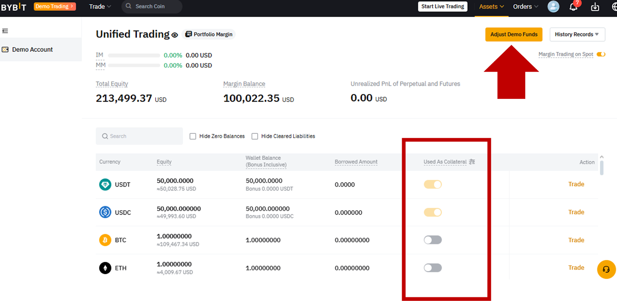Click the MM progress bar

(134, 65)
